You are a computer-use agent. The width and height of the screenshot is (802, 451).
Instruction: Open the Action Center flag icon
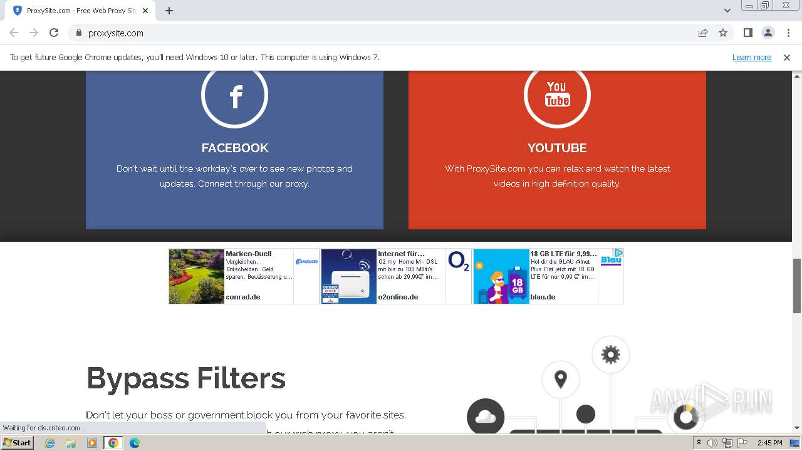coord(742,443)
